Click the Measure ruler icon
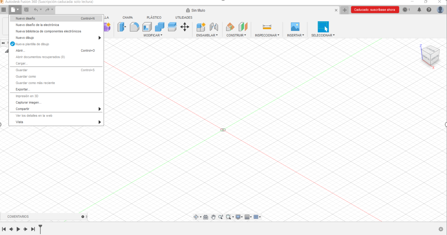This screenshot has width=447, height=235. point(267,27)
